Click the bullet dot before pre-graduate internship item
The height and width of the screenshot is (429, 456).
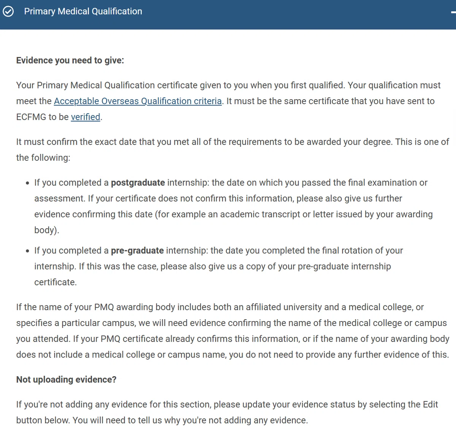[x=27, y=251]
